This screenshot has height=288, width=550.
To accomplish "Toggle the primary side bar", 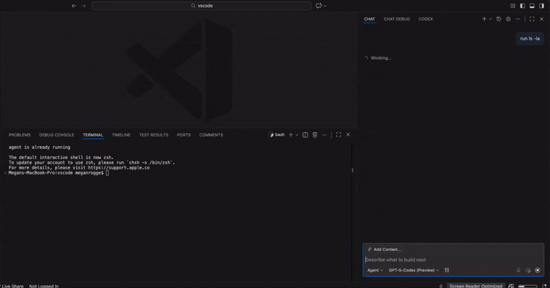I will click(x=522, y=6).
